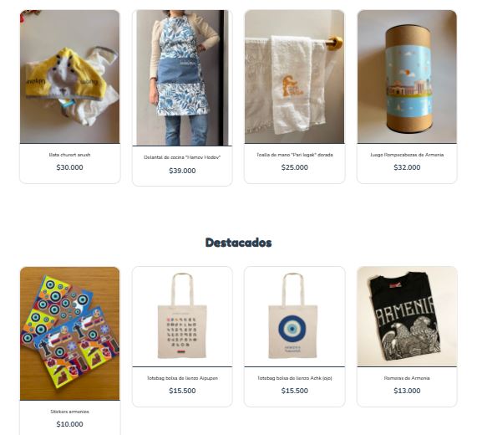
Task: Open the blue floral kitchen apron photo
Action: [x=182, y=78]
